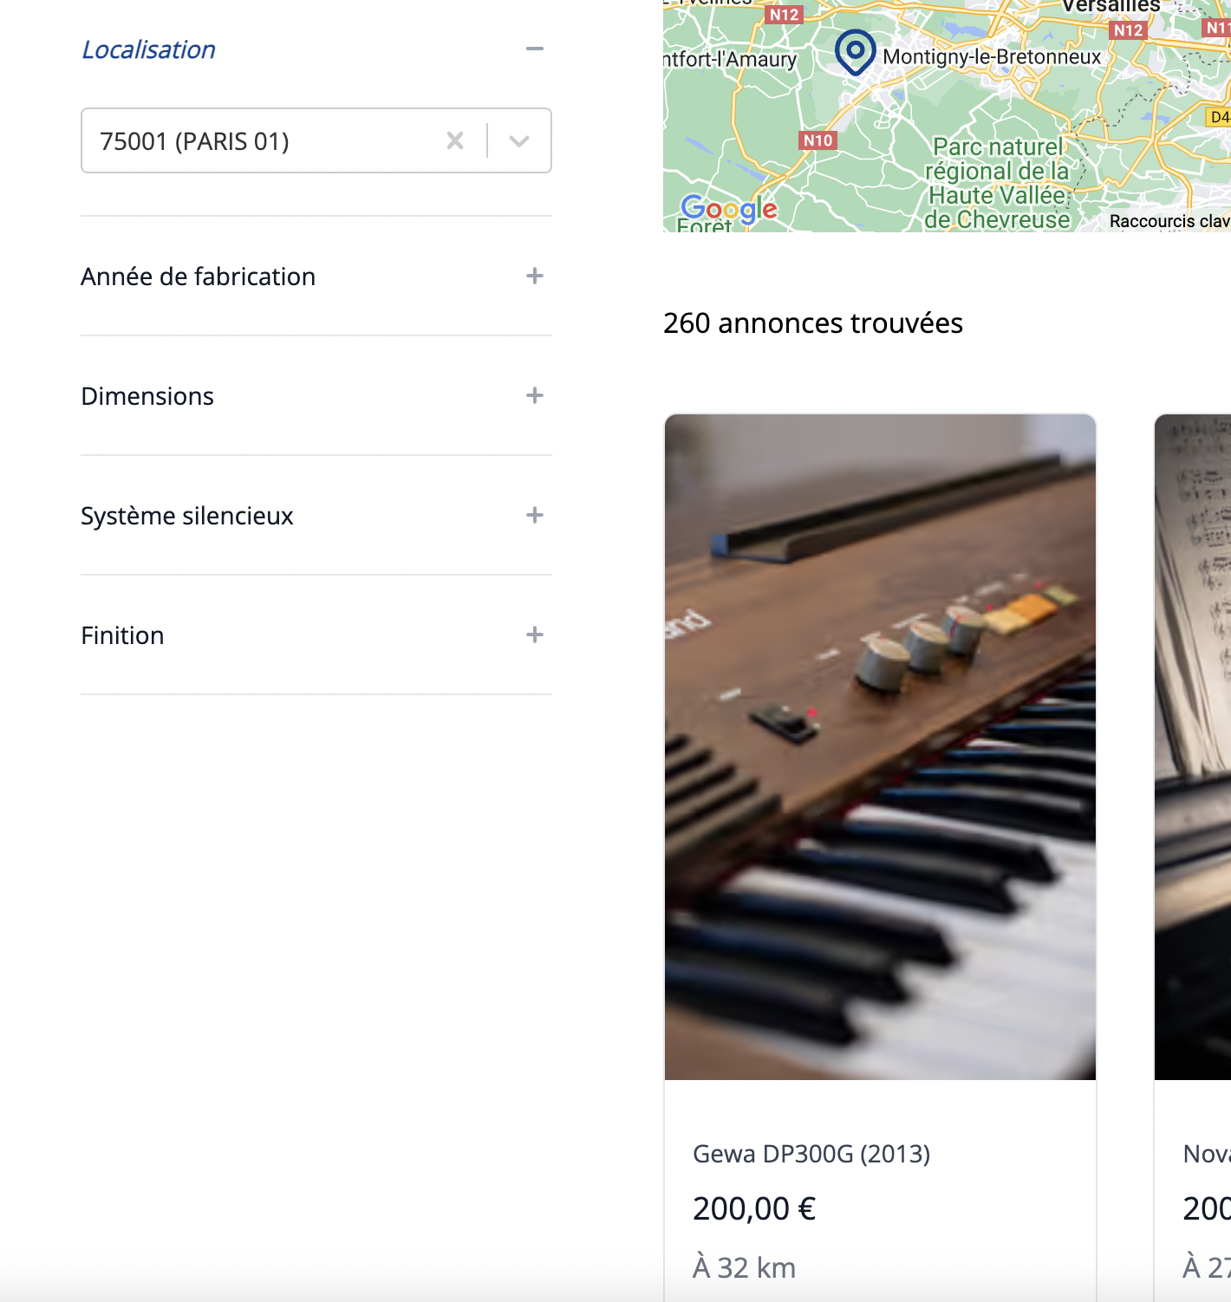Open the Gewa DP300G (2013) listing title
The width and height of the screenshot is (1231, 1302).
[811, 1154]
